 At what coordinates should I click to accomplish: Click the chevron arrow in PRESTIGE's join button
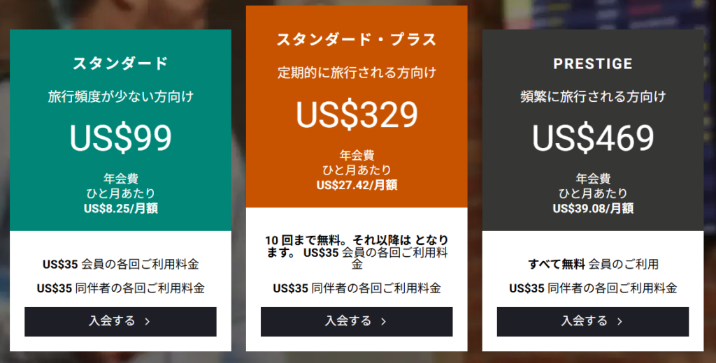(620, 322)
